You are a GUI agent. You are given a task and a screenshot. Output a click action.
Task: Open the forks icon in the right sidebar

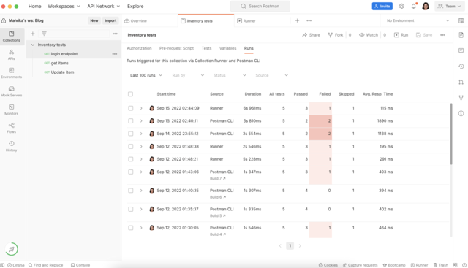[x=461, y=97]
